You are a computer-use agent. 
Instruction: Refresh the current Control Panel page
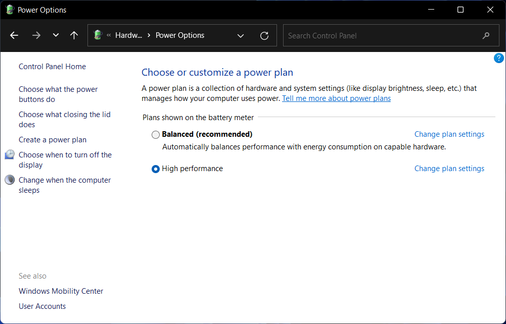(x=264, y=35)
